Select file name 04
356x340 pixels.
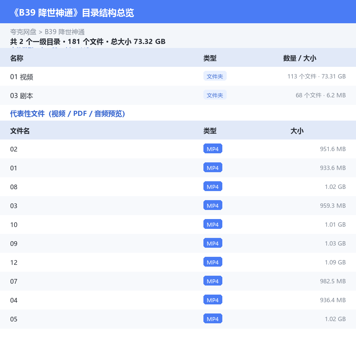pos(14,300)
